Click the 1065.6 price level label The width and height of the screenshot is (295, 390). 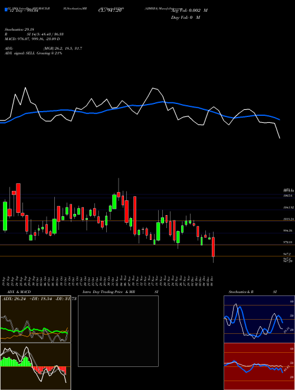[x=287, y=196]
